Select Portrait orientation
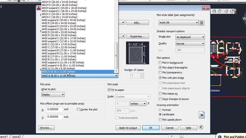 (x=160, y=110)
